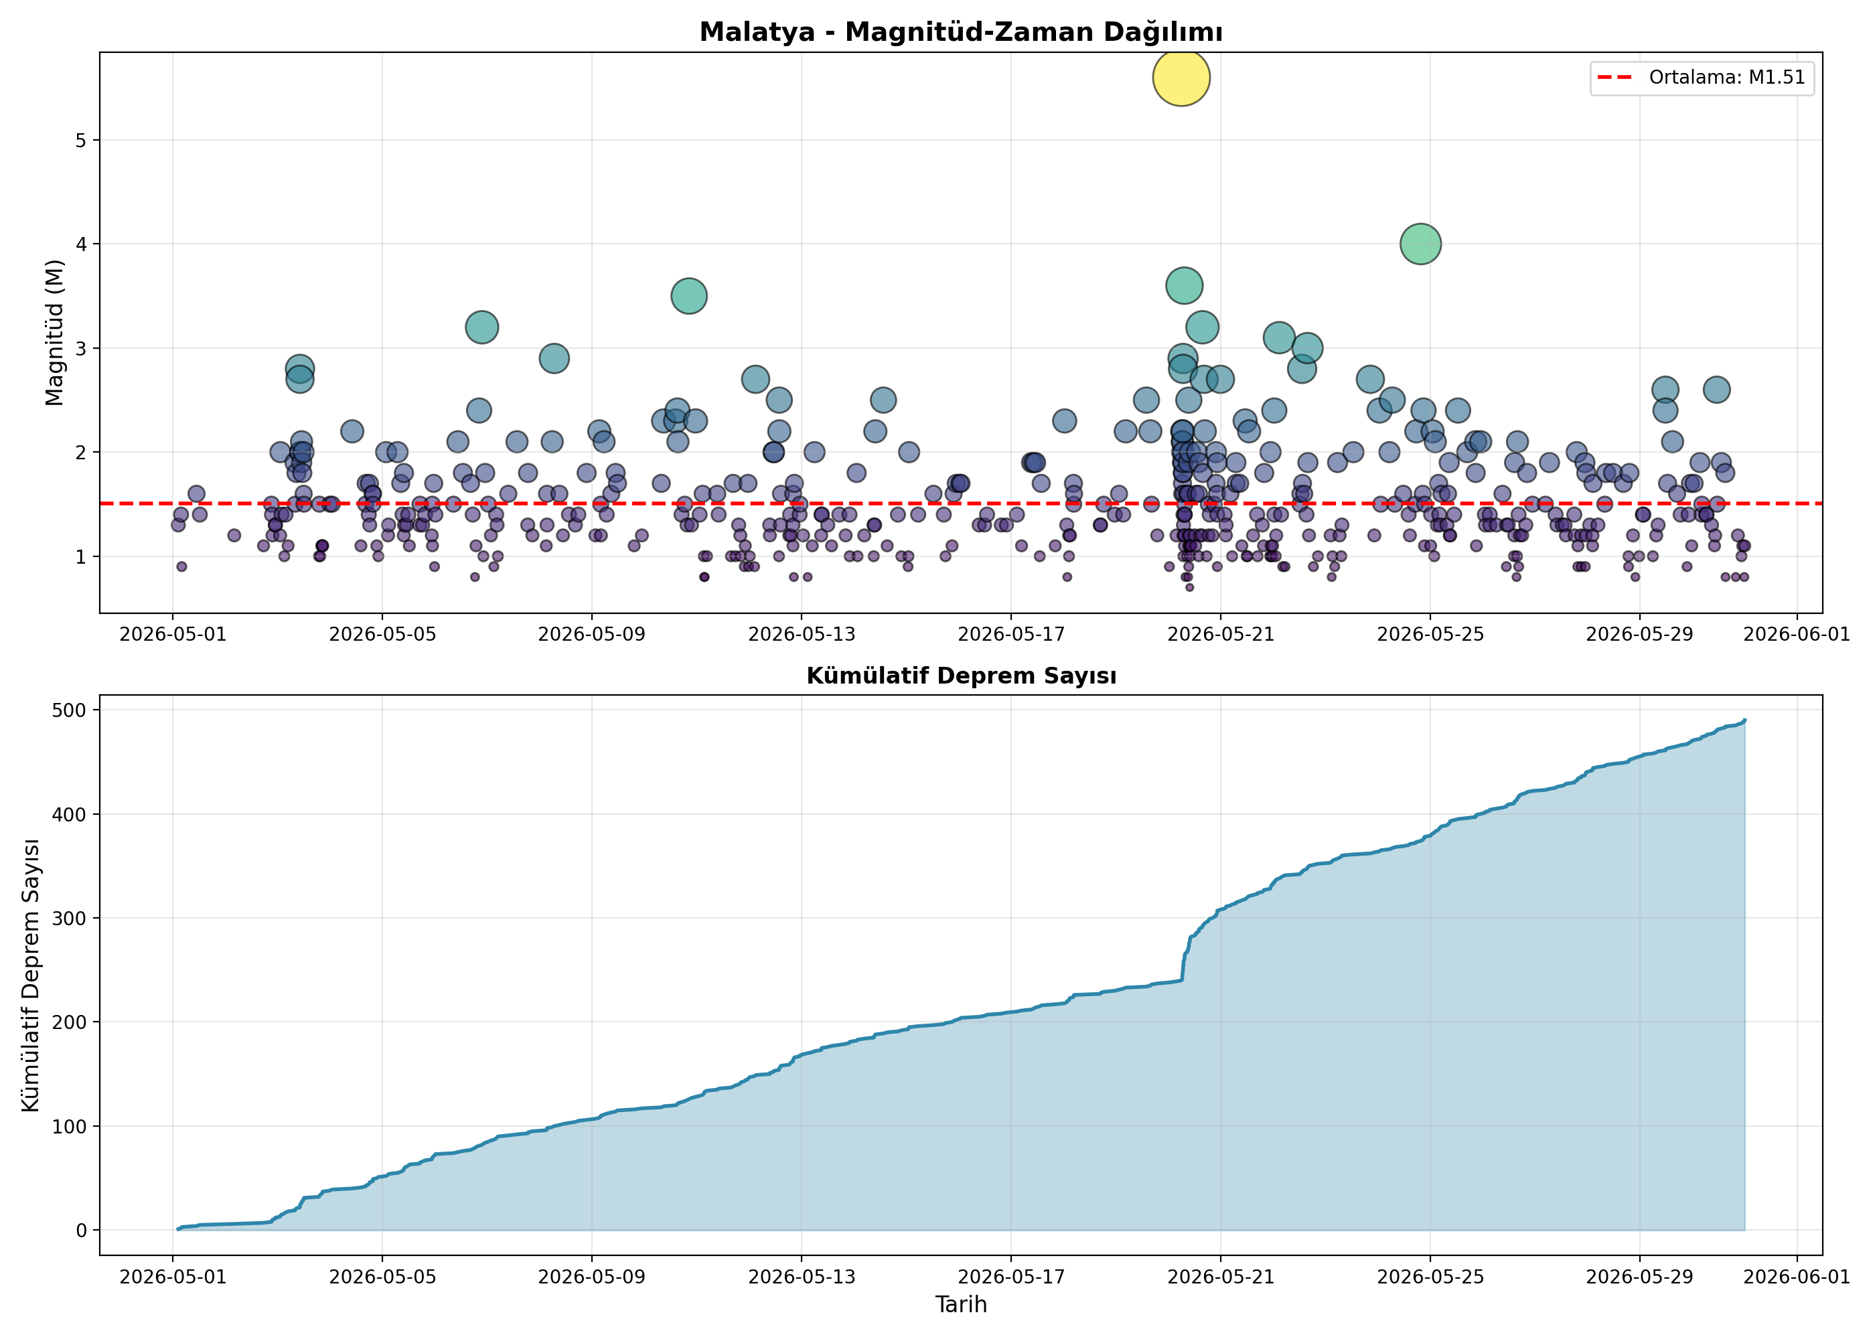This screenshot has height=1339, width=1875.
Task: Select the yellow magnitude 5.6 earthquake bubble
Action: tap(1181, 78)
